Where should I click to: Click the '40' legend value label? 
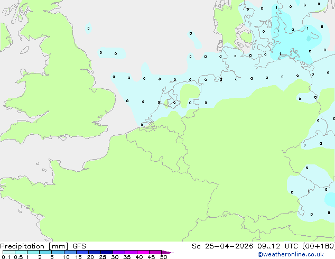coord(139,257)
